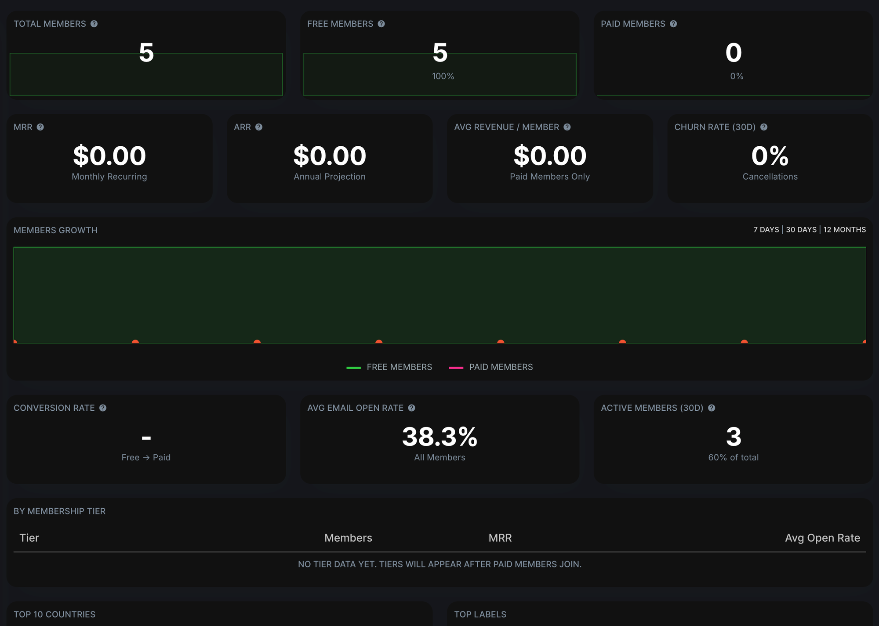Click Avg Email Open Rate help icon
The width and height of the screenshot is (879, 626).
pos(411,408)
